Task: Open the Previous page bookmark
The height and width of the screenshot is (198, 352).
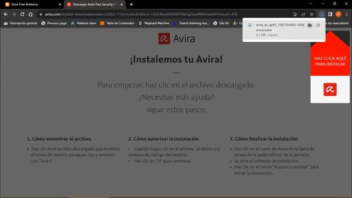Action: [x=54, y=23]
